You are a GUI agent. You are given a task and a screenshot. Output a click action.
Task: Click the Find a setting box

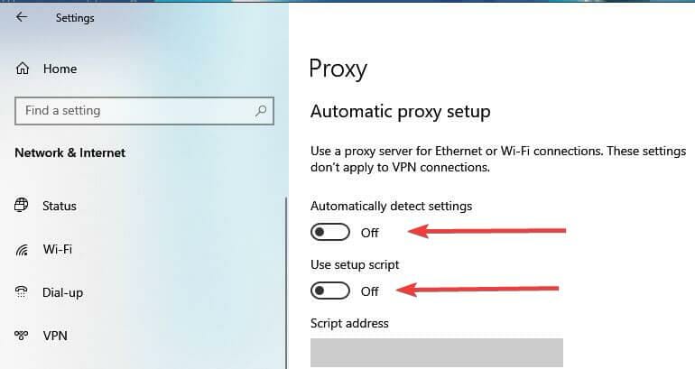pyautogui.click(x=144, y=111)
